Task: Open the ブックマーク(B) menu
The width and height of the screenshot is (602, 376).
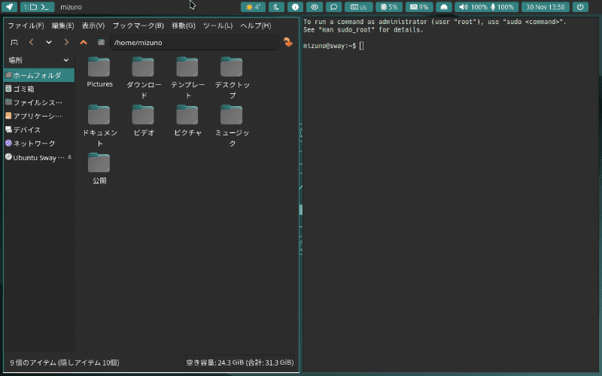Action: pos(138,26)
